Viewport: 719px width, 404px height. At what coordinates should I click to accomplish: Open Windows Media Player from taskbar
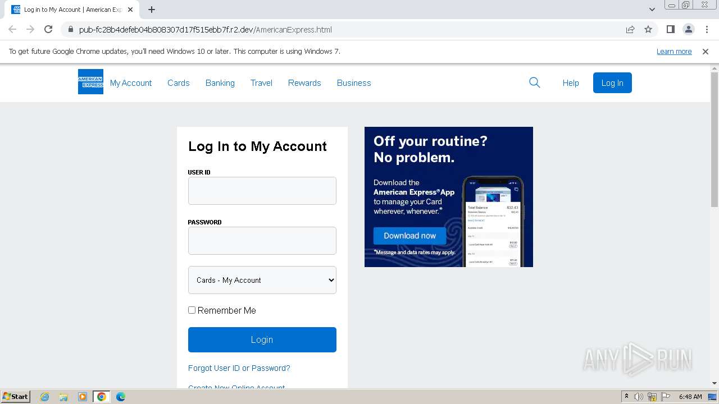point(83,397)
